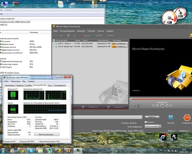Viewport: 192px width, 154px height.
Task: Switch to Процессы tab in Task Manager
Action: pyautogui.click(x=20, y=85)
